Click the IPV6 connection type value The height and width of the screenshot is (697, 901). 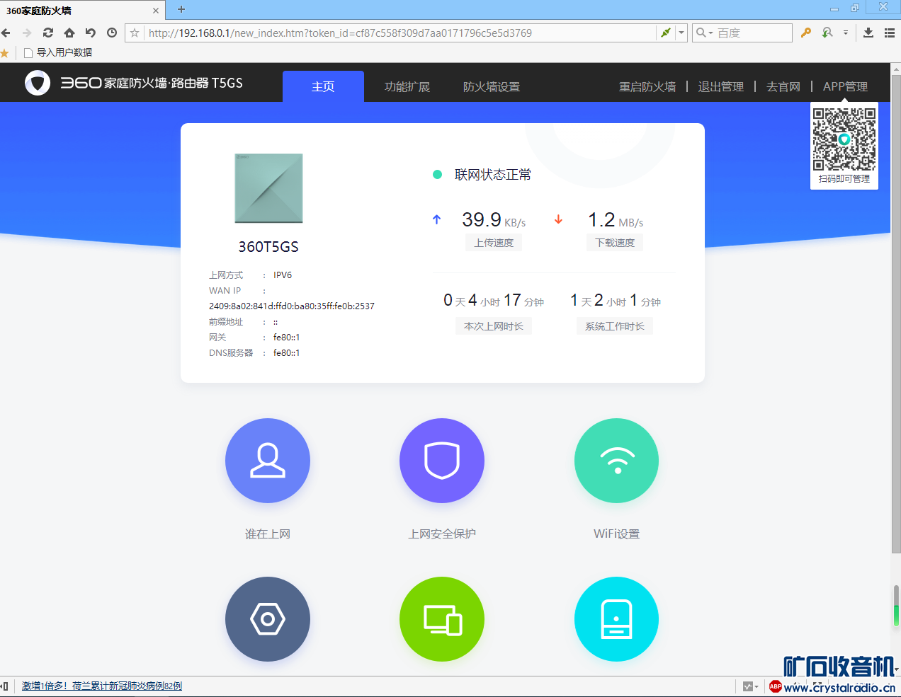pos(283,275)
